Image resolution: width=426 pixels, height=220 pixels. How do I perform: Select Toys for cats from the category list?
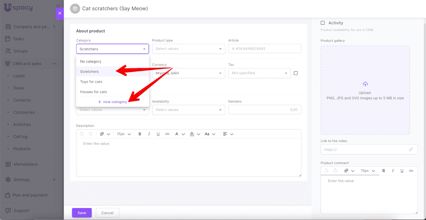pyautogui.click(x=91, y=82)
